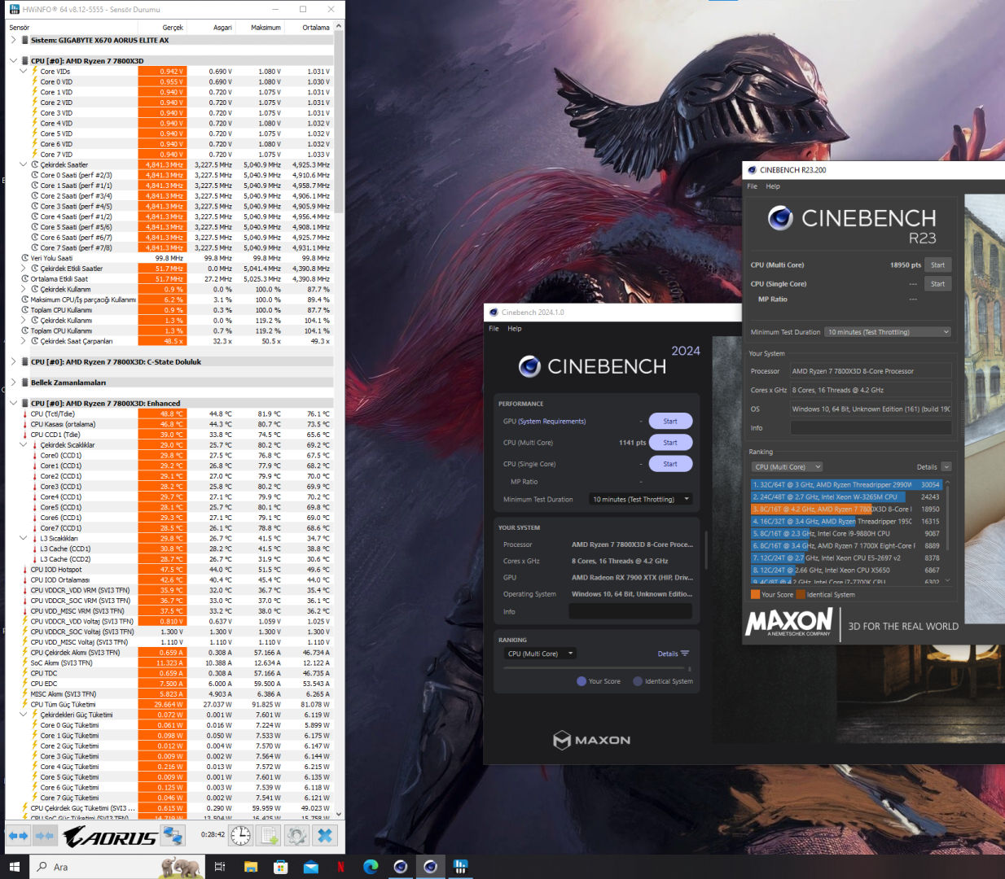Start CPU Multi Core test in Cinebench R23
This screenshot has height=879, width=1005.
coord(937,265)
